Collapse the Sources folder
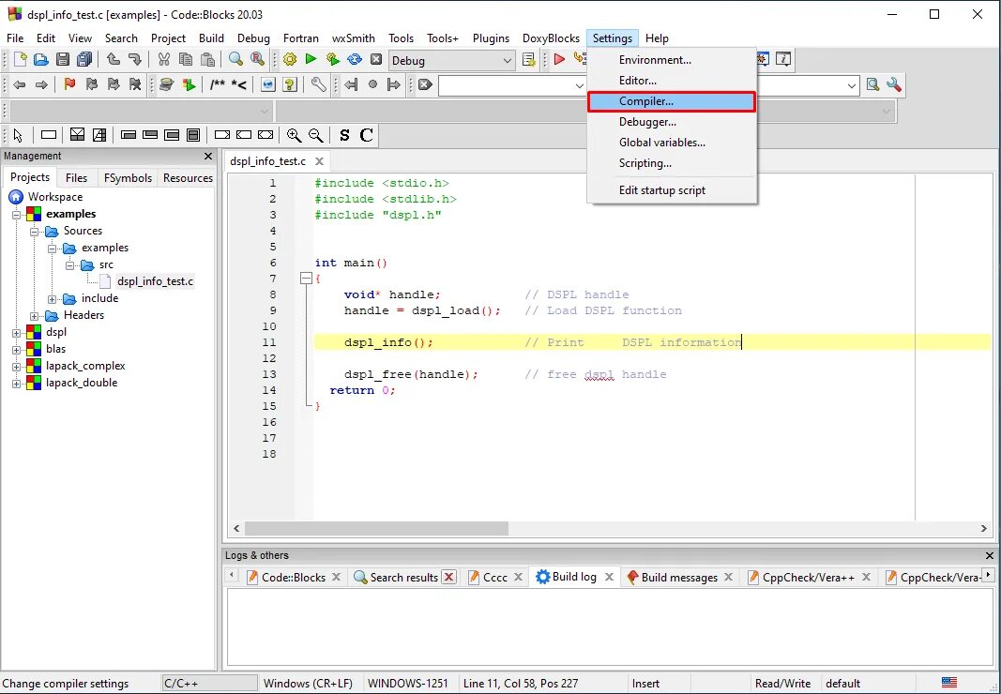 click(35, 231)
